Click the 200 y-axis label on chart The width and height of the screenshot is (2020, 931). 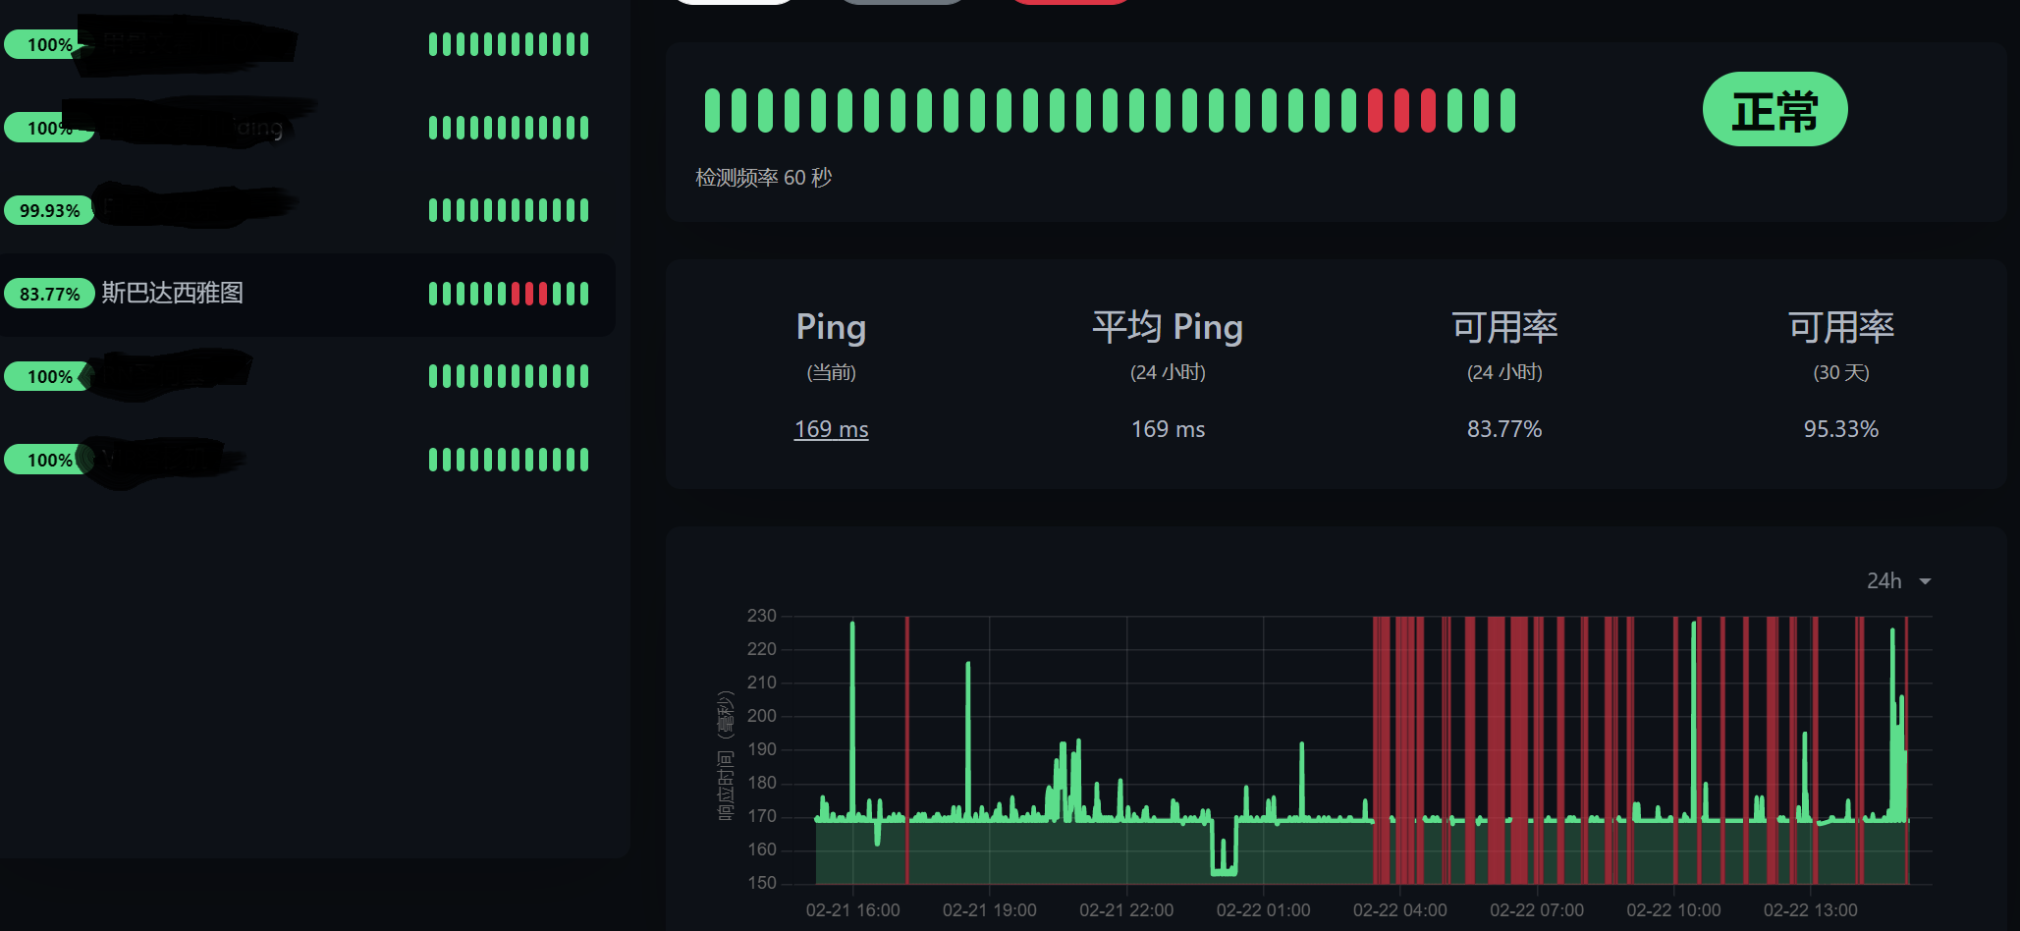point(761,716)
